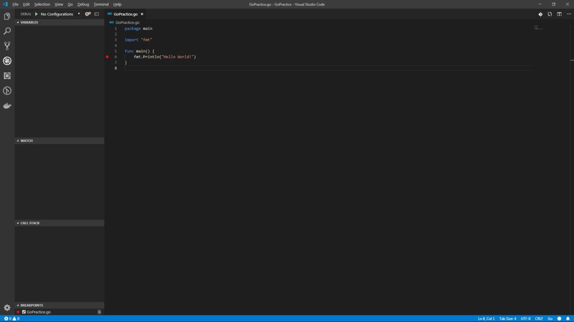This screenshot has width=574, height=322.
Task: Change line endings via CRLF indicator
Action: tap(539, 319)
